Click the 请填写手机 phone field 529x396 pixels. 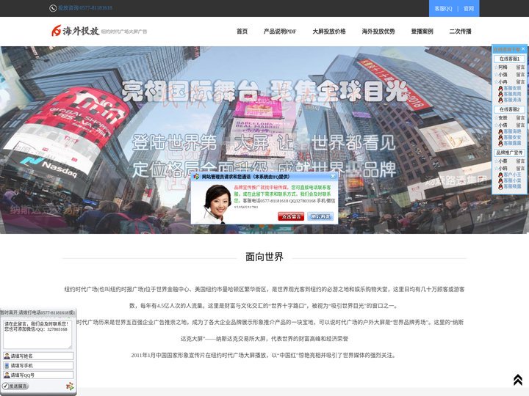point(38,365)
